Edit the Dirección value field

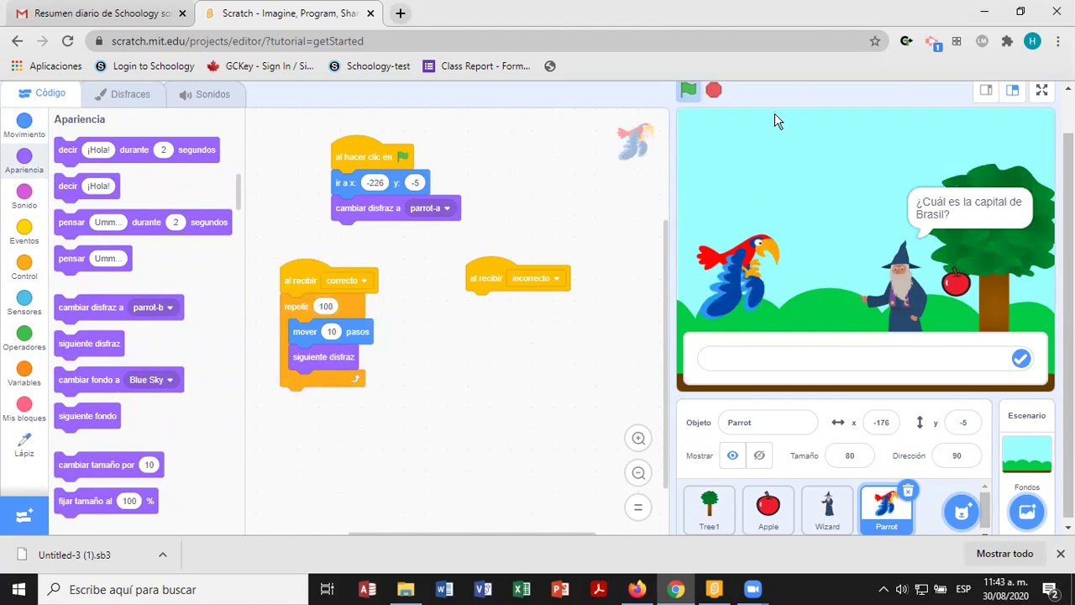(957, 455)
